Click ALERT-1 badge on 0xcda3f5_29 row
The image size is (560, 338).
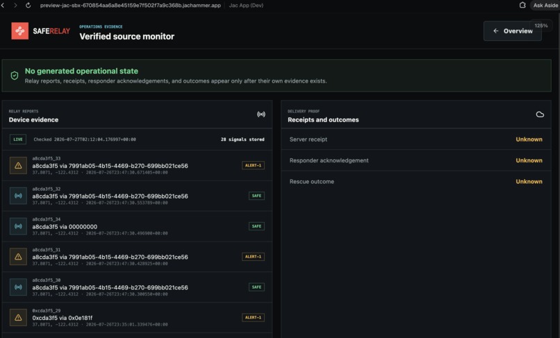(253, 317)
